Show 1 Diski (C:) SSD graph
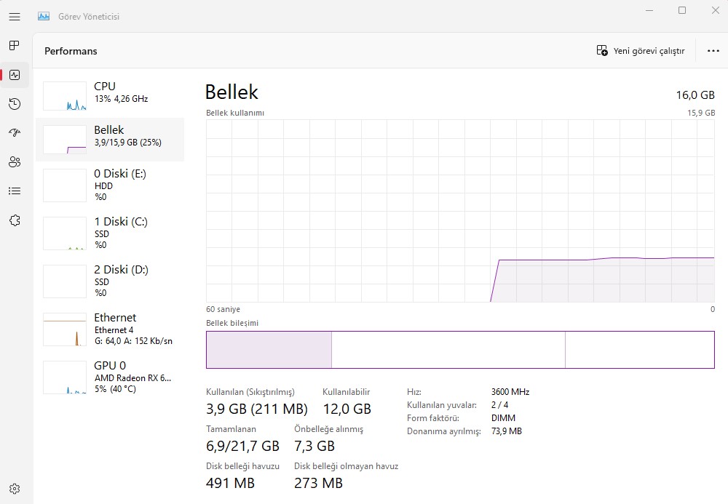The image size is (728, 504). click(x=109, y=233)
